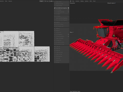The width and height of the screenshot is (123, 92).
Task: Choose Start Interactive Mapping
Action: (61, 18)
